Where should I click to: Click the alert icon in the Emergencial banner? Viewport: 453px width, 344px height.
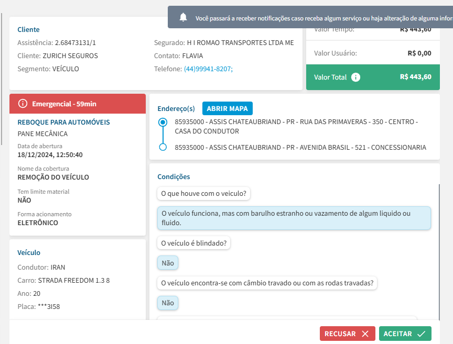click(x=23, y=104)
